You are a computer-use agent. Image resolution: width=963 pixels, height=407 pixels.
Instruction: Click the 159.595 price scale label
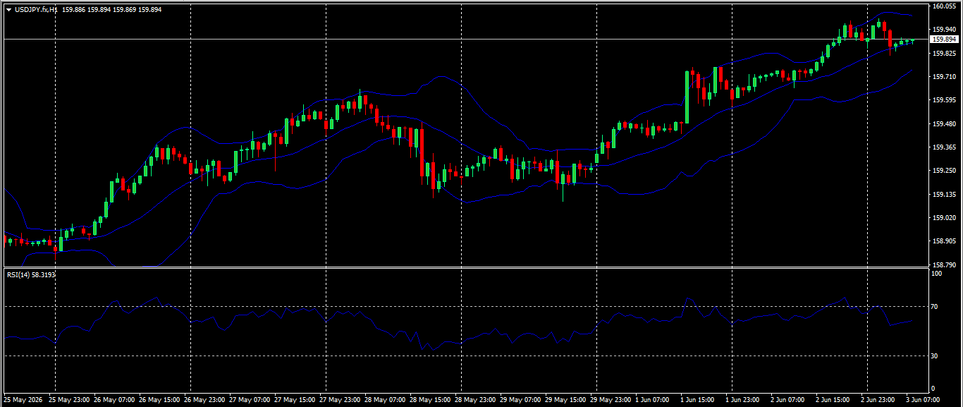point(943,100)
